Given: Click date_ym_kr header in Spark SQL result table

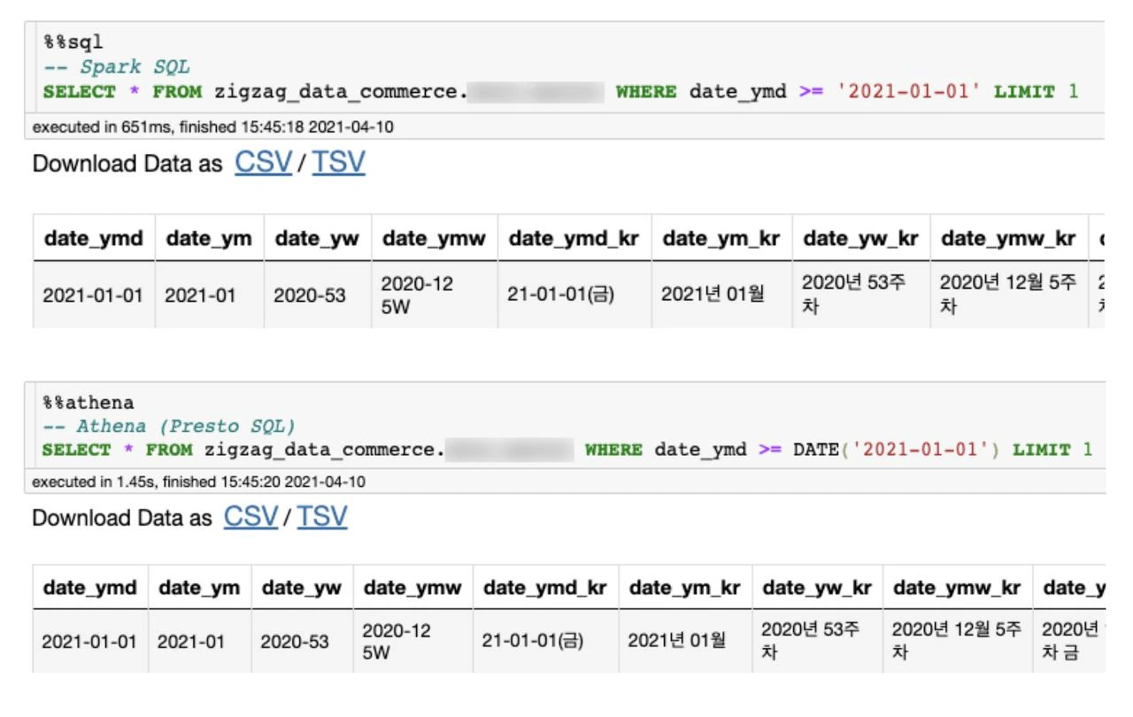Looking at the screenshot, I should [721, 238].
